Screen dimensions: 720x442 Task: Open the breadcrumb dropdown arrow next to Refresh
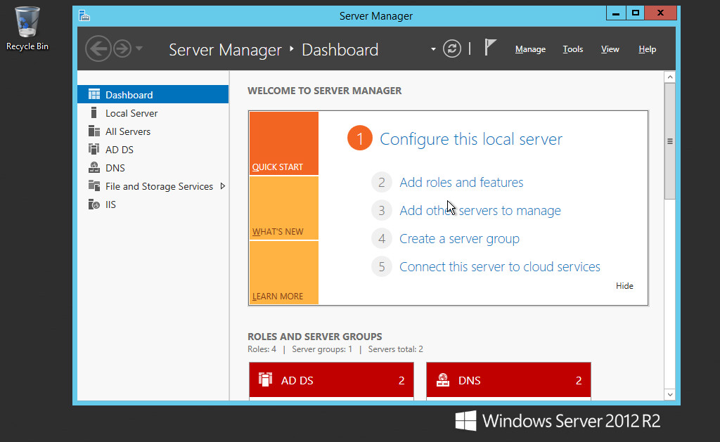(x=433, y=49)
